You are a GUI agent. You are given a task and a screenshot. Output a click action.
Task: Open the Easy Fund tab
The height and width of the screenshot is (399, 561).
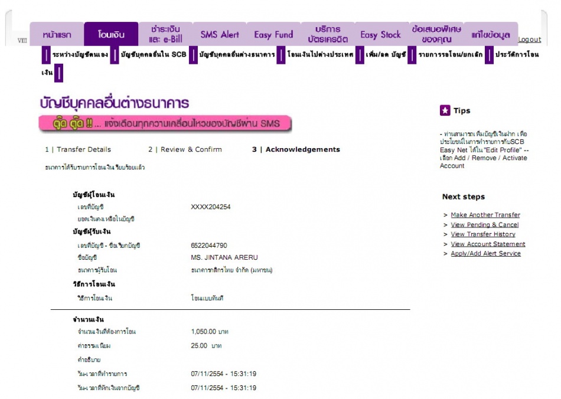[x=273, y=35]
